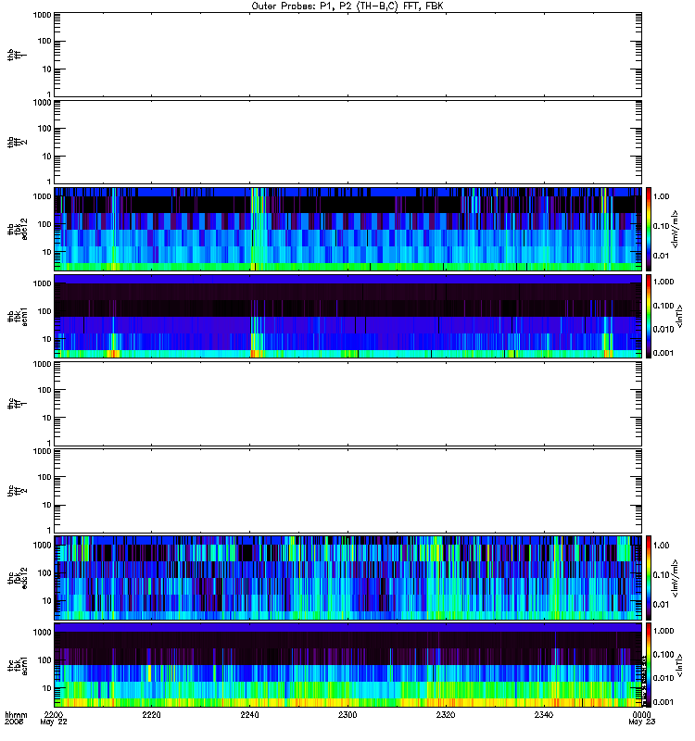Click the 2300 time axis label
Image resolution: width=695 pixels, height=741 pixels.
(x=347, y=714)
